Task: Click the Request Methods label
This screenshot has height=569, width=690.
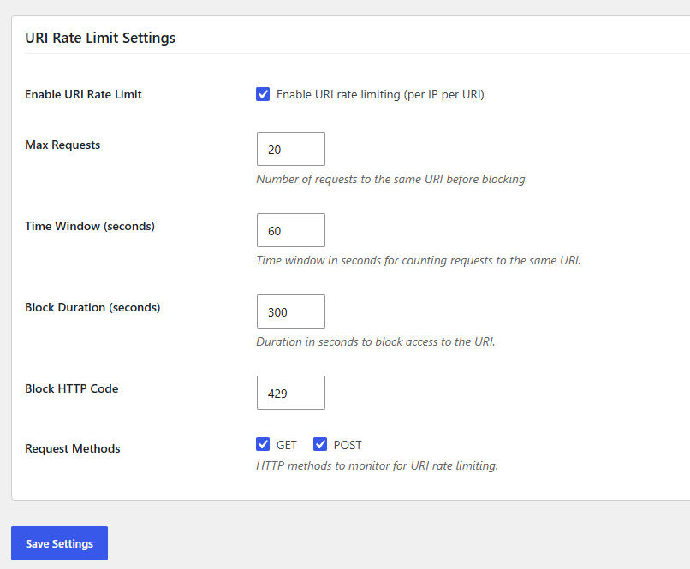Action: (x=73, y=448)
